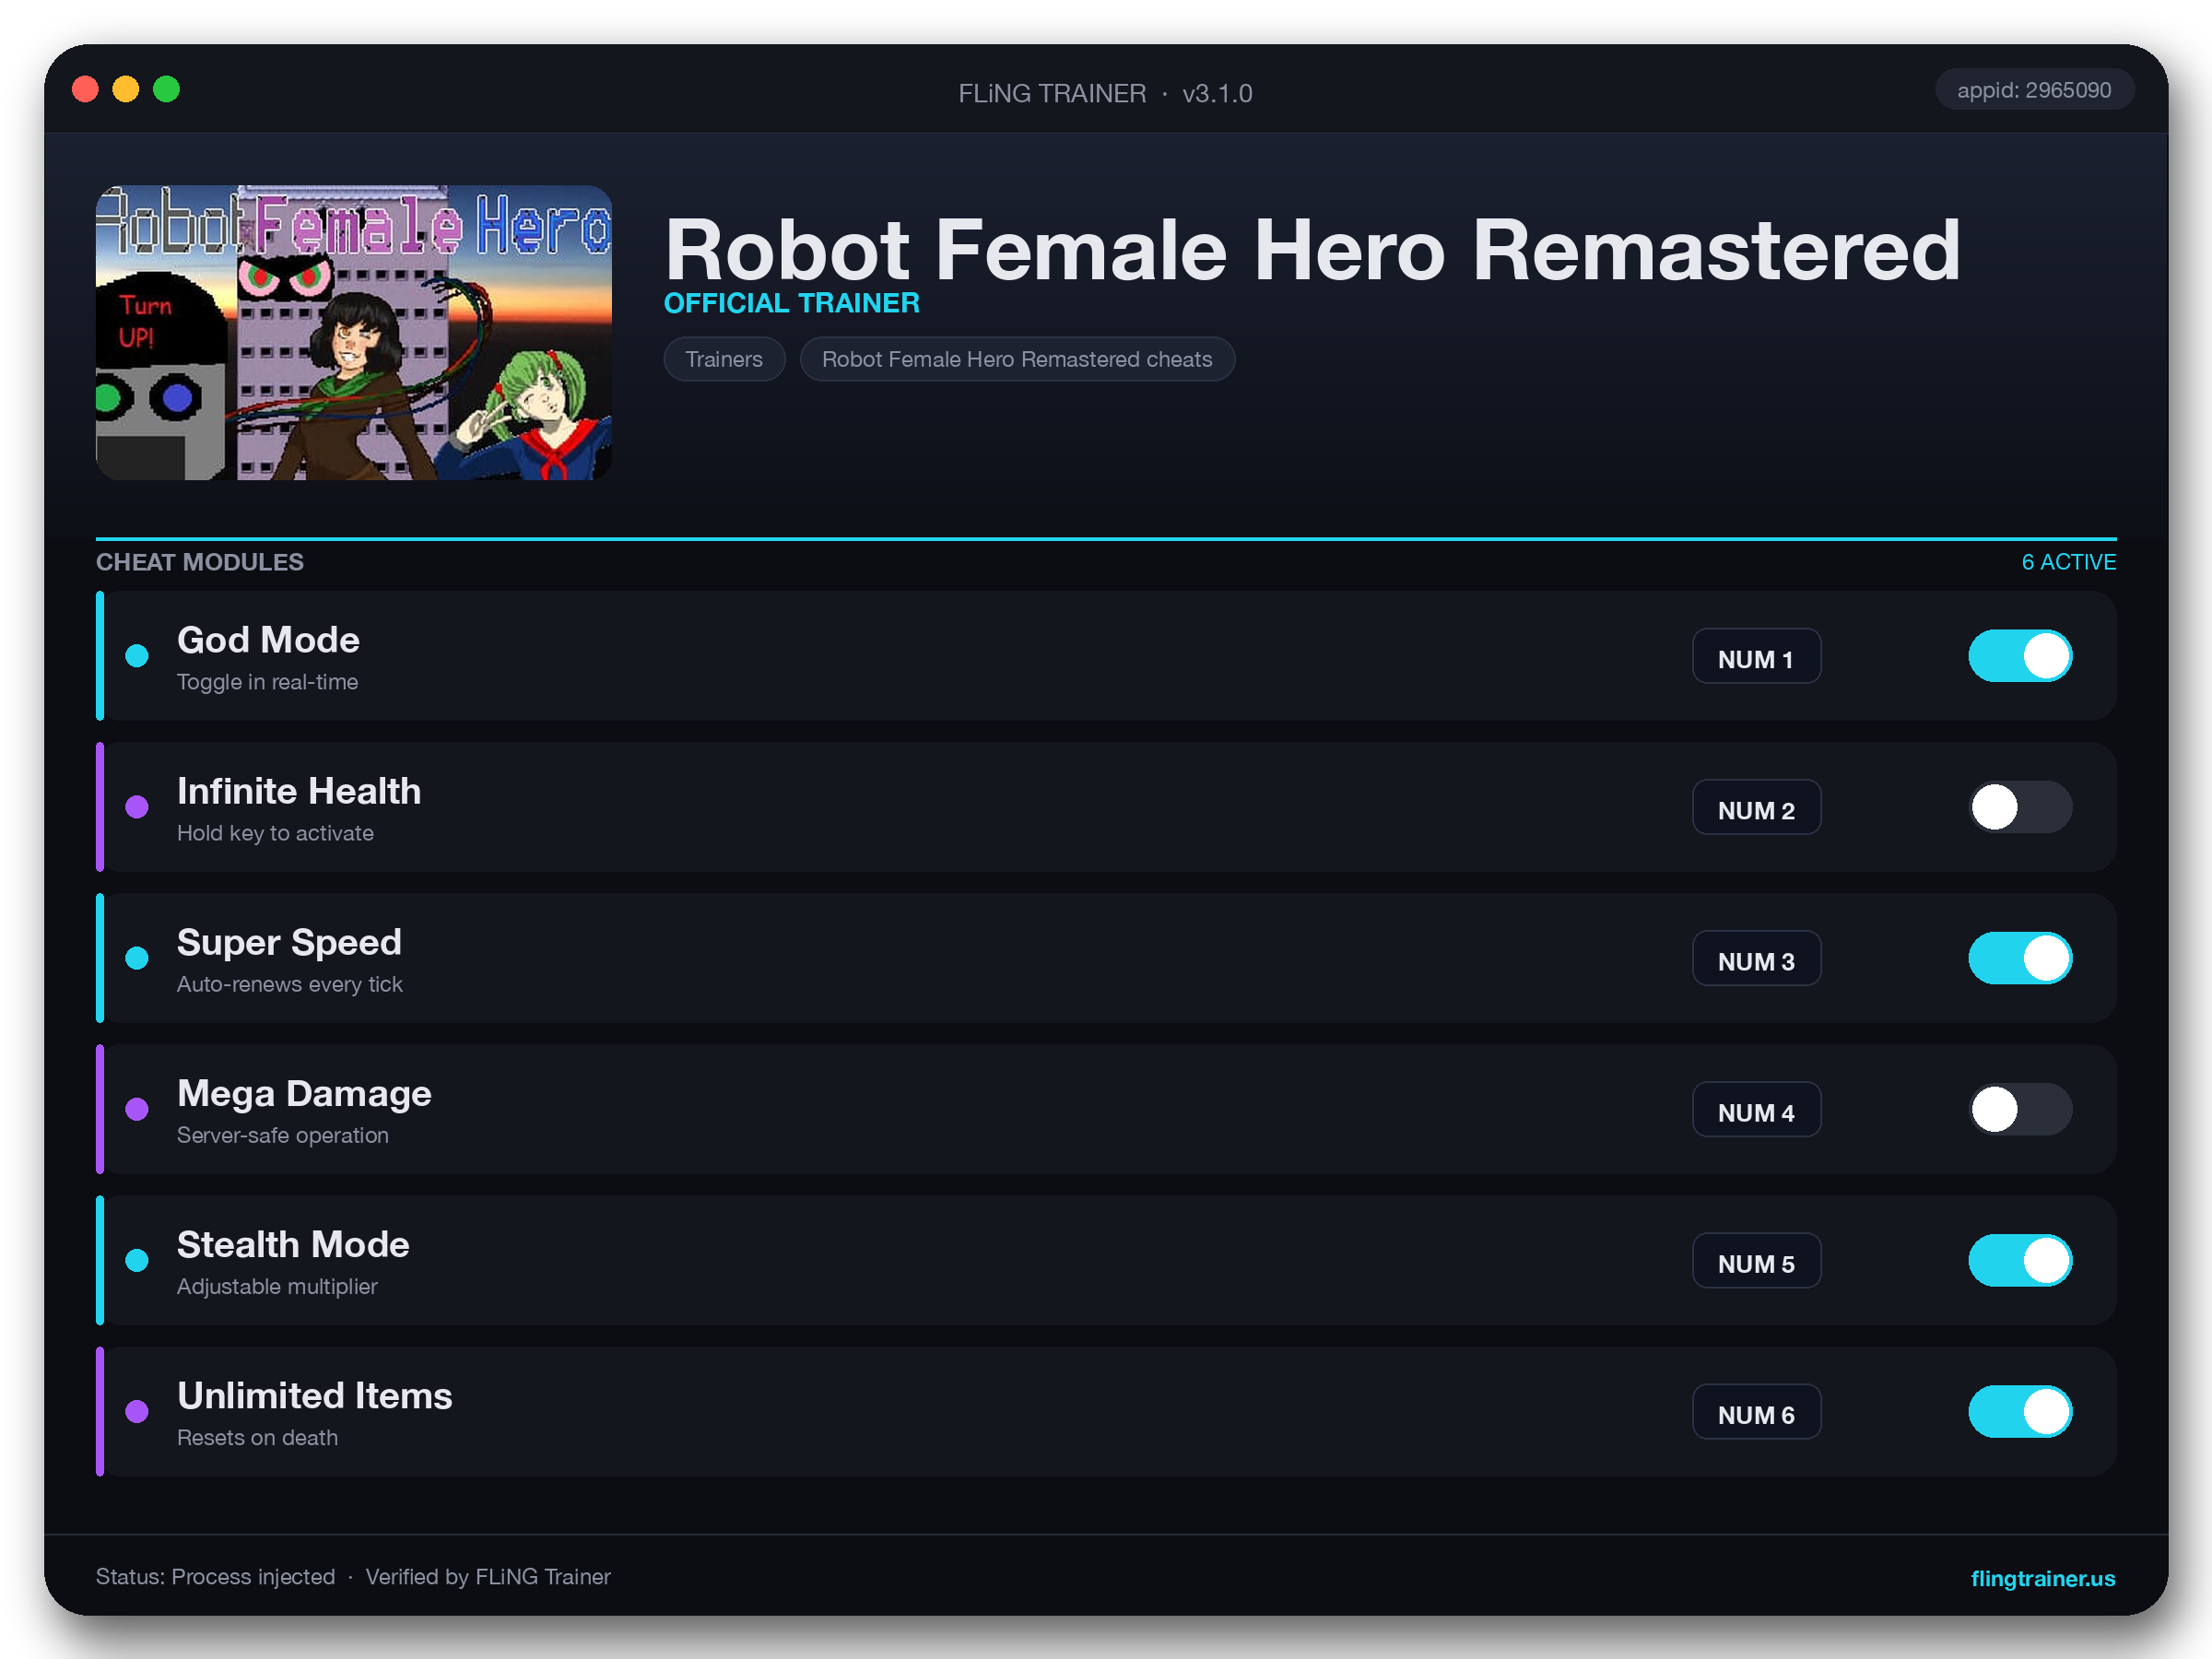This screenshot has height=1659, width=2212.
Task: Change the NUM 6 hotkey
Action: tap(1756, 1411)
